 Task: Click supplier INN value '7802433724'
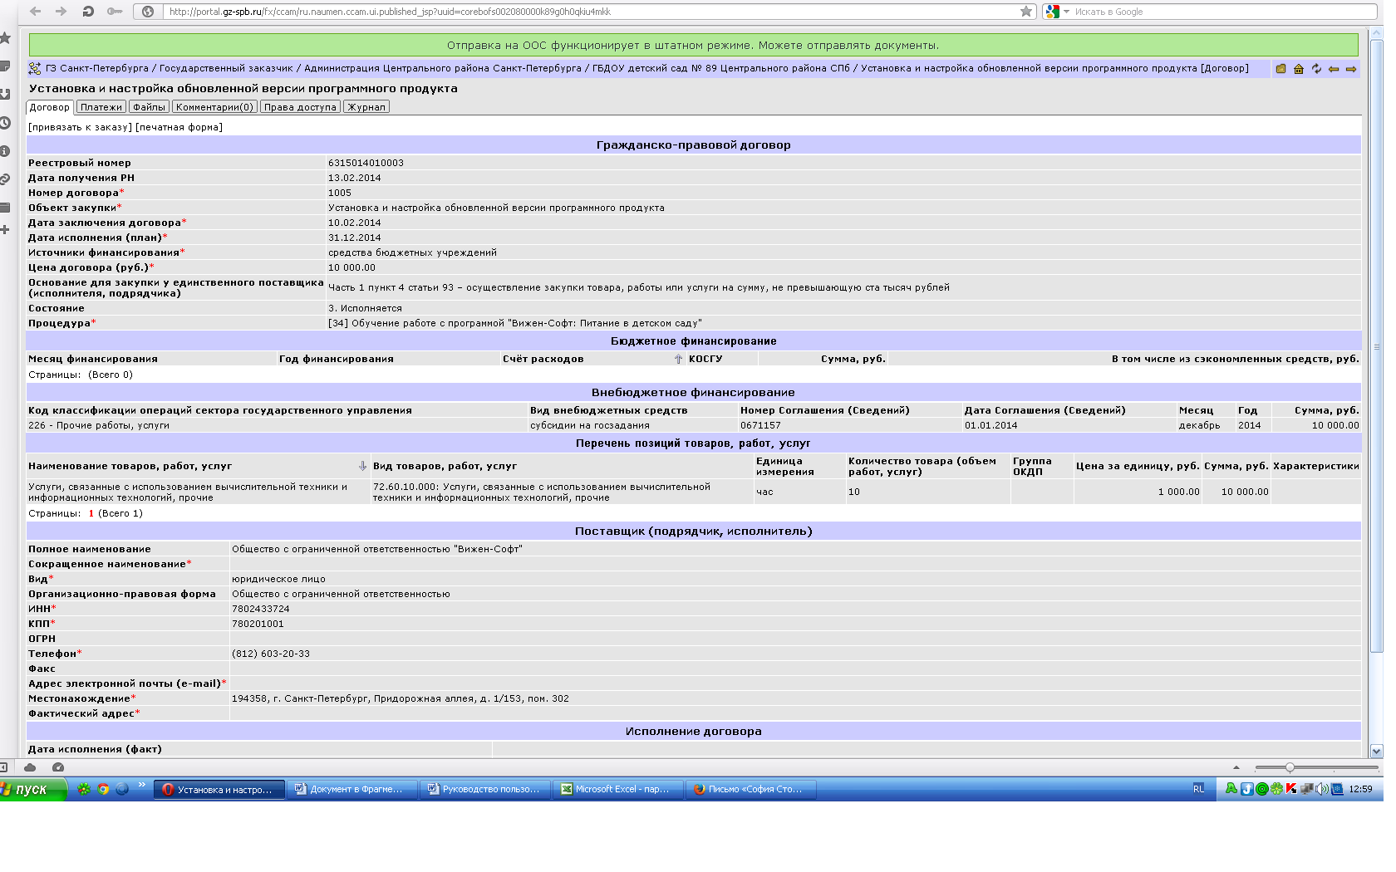[261, 609]
